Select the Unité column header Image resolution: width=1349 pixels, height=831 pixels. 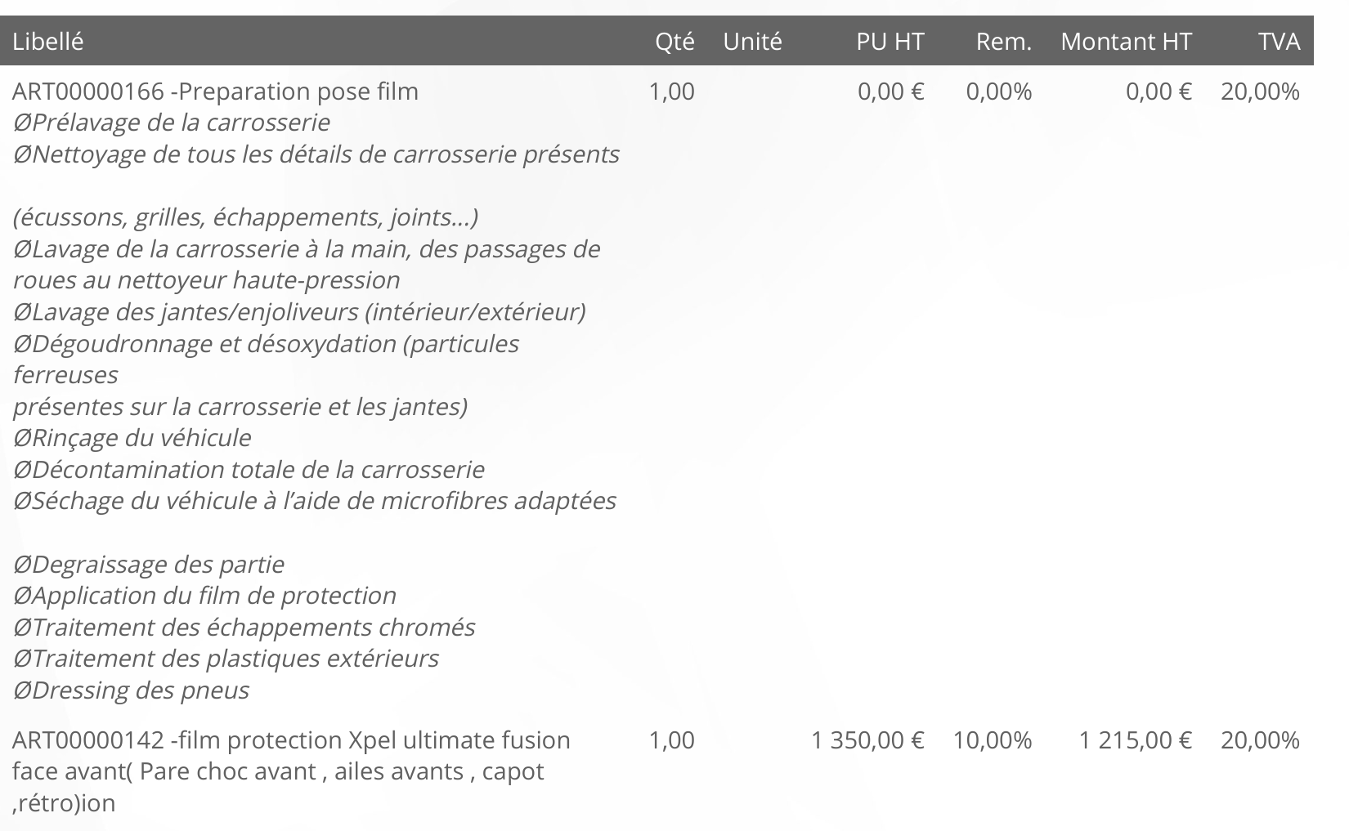coord(752,41)
